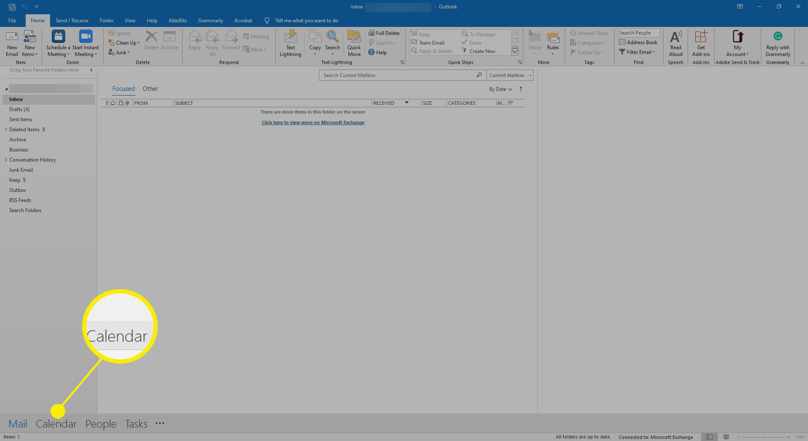Open the Acrobat tab

[243, 20]
